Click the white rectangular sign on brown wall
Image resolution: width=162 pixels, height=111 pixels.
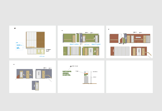139,37
